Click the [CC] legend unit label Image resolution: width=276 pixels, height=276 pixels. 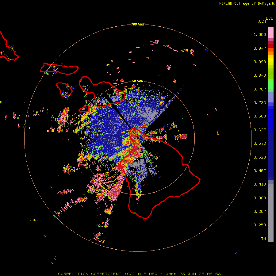pos(262,21)
